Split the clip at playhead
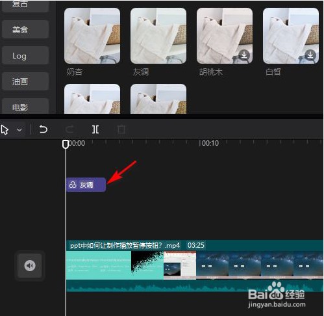 click(95, 129)
